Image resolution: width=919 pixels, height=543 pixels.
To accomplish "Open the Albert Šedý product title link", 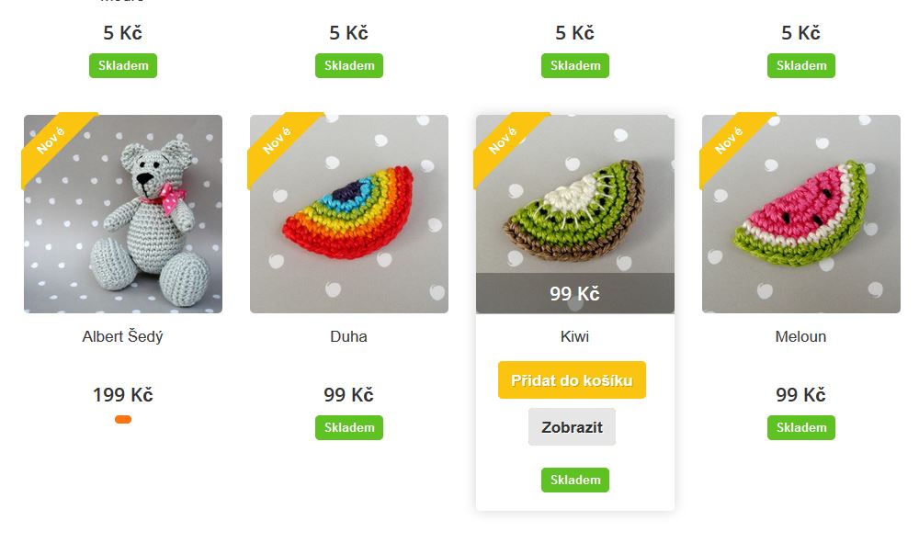I will point(122,337).
